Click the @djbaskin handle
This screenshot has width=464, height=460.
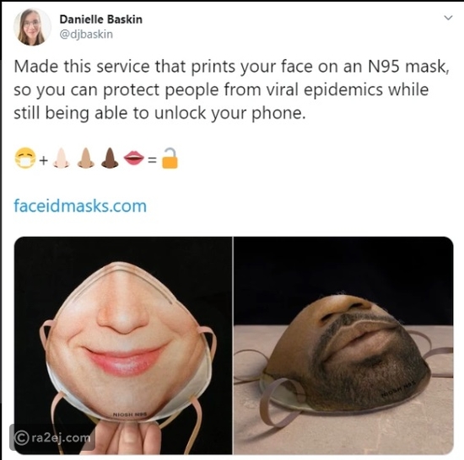86,35
